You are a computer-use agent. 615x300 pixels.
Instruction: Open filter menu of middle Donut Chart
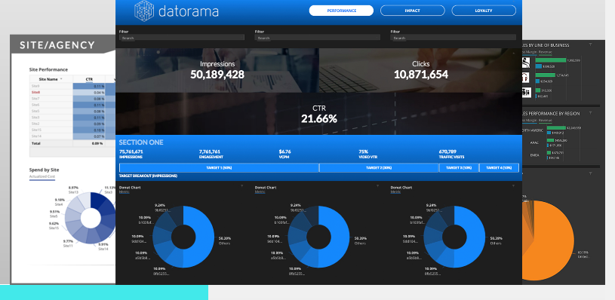[x=378, y=186]
